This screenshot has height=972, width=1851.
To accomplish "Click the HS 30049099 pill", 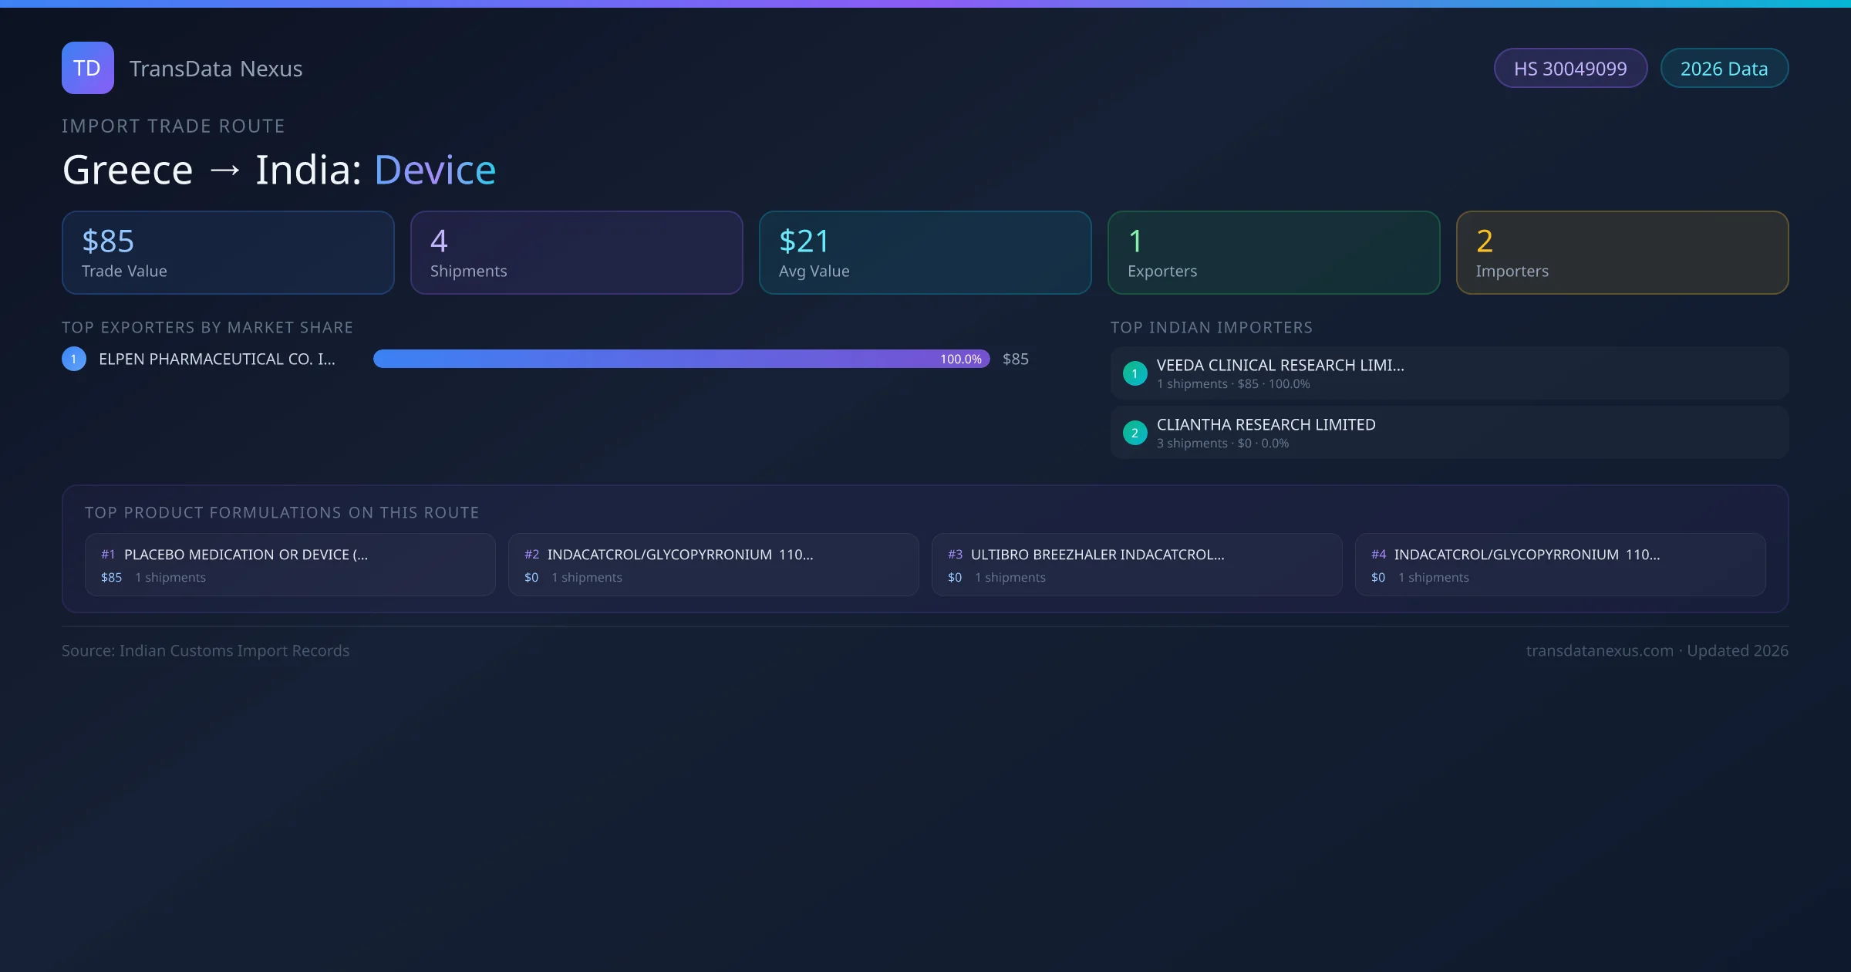I will pos(1570,69).
